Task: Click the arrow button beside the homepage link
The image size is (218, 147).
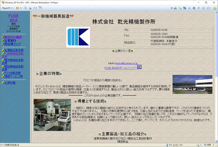Action: (139, 67)
